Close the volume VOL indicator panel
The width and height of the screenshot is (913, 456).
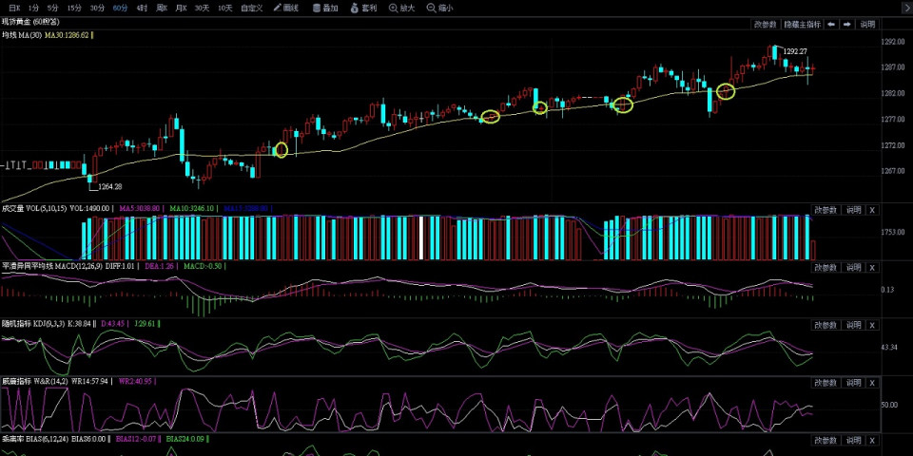[872, 209]
